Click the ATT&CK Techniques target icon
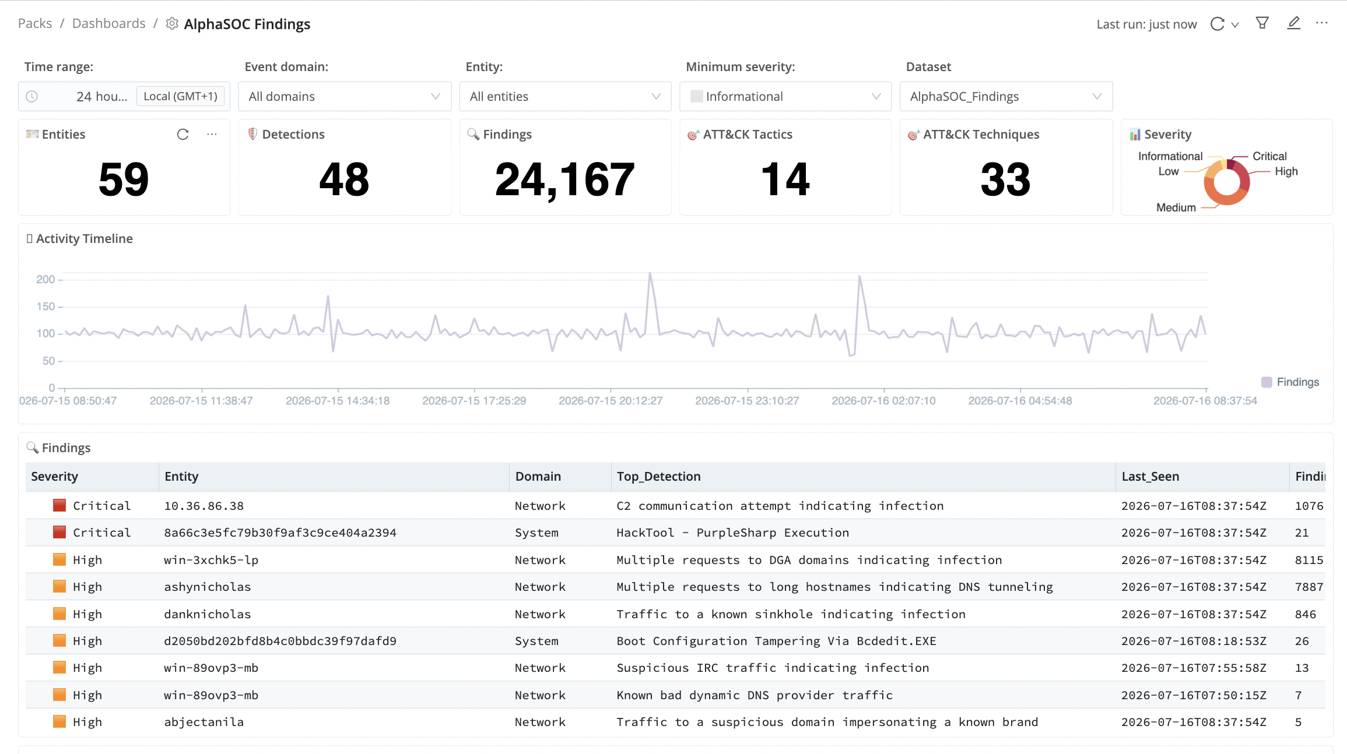 pos(913,135)
